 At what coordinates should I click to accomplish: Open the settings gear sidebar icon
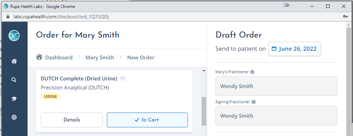pos(14,117)
